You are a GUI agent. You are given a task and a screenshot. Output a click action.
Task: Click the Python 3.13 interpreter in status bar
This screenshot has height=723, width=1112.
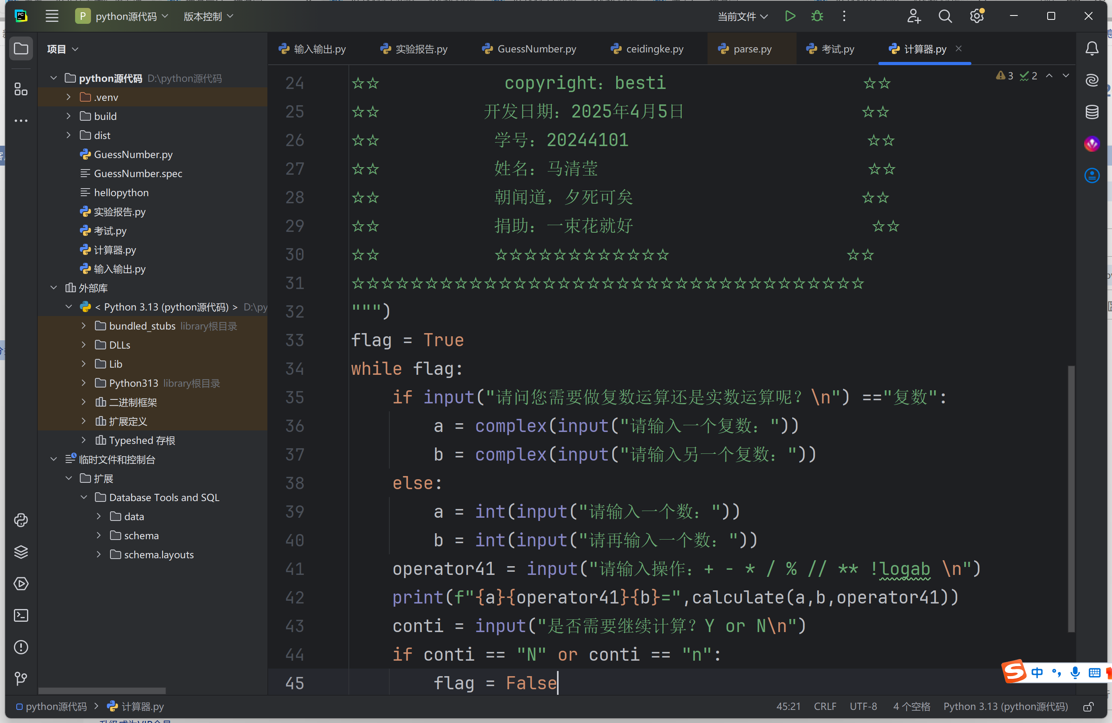point(1005,707)
